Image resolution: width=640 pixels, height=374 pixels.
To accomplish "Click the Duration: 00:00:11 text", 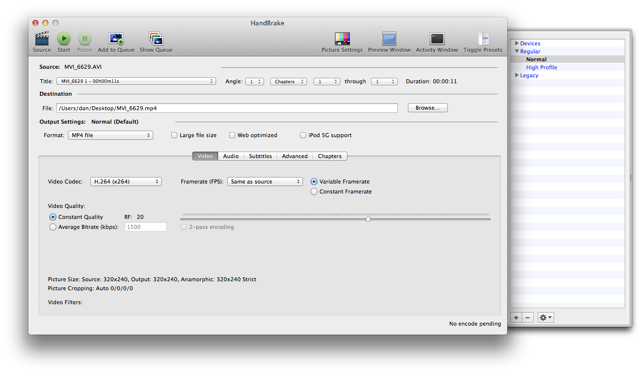I will 431,81.
